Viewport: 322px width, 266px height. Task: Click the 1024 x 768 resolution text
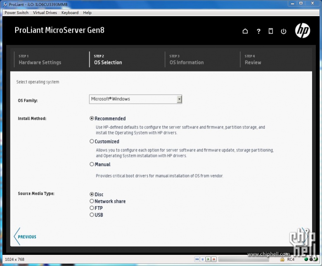(14, 259)
